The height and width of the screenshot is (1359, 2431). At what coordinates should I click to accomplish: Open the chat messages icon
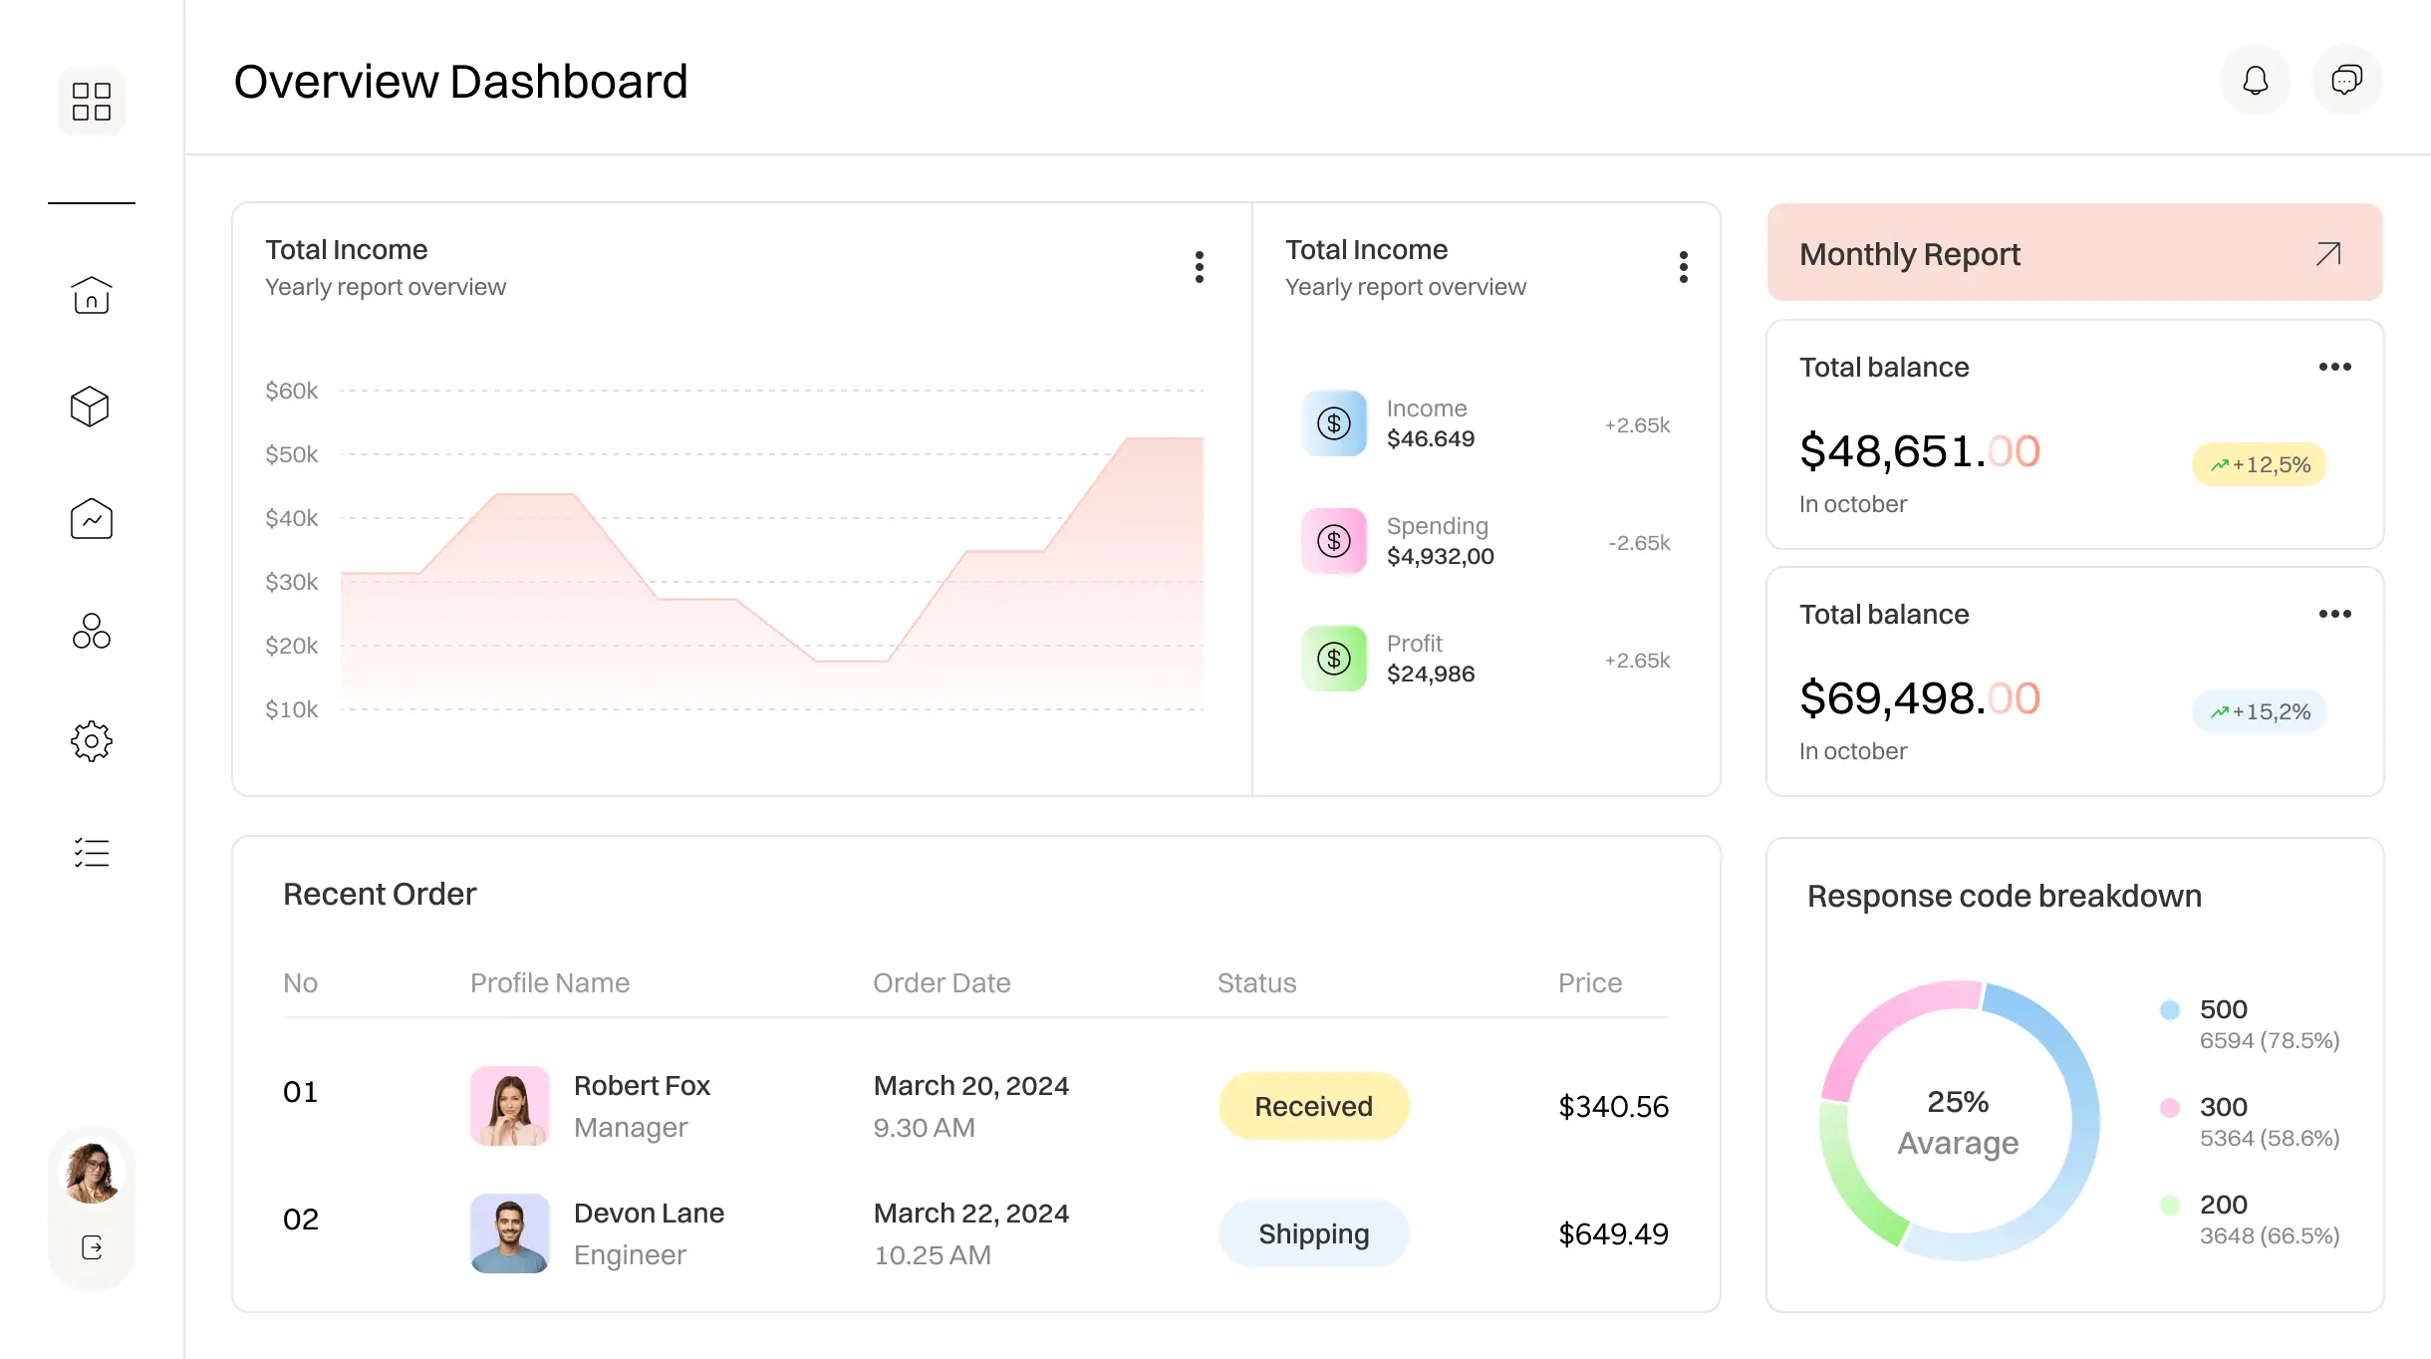click(2347, 80)
